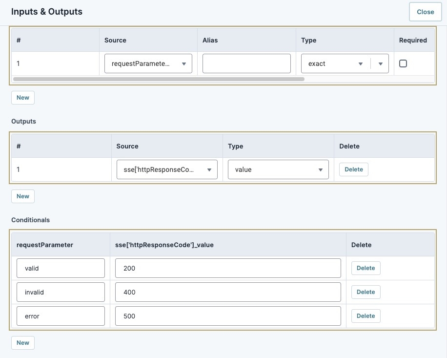Click the requestParameter field containing invalid
447x358 pixels.
coord(61,292)
